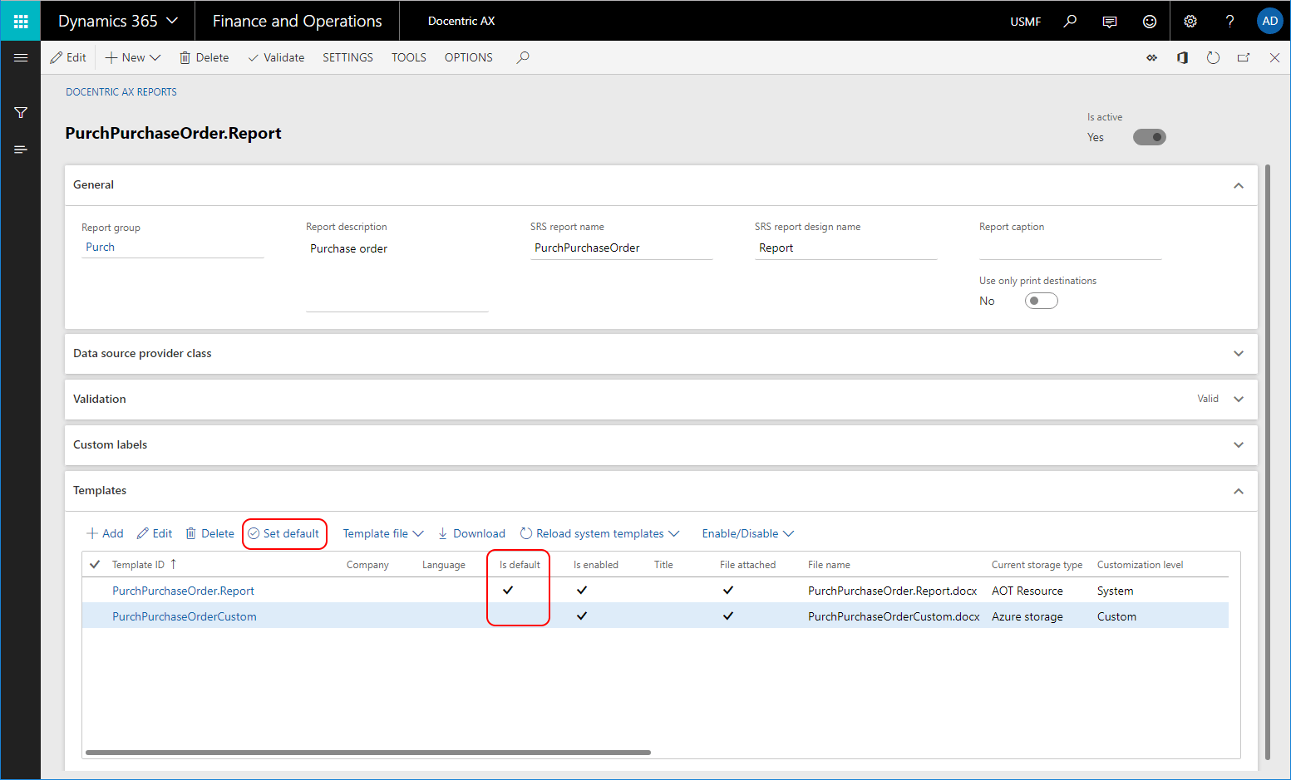The width and height of the screenshot is (1291, 780).
Task: Toggle Use only print destinations switch
Action: [1041, 301]
